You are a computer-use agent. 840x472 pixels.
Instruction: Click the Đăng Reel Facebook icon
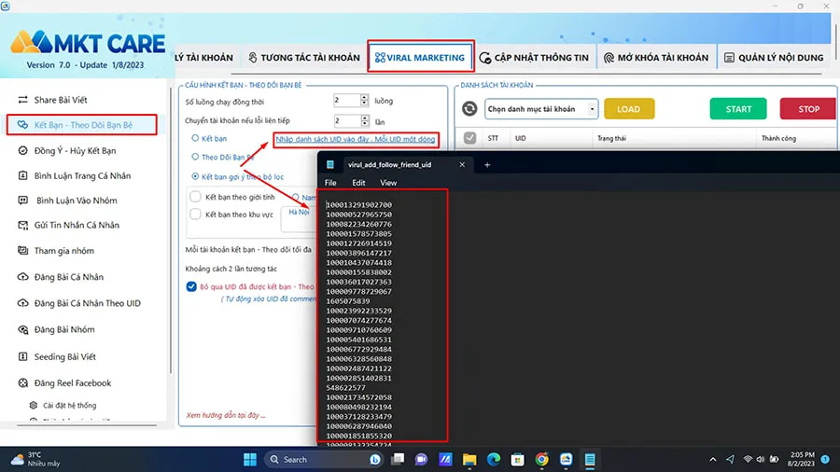click(x=23, y=382)
